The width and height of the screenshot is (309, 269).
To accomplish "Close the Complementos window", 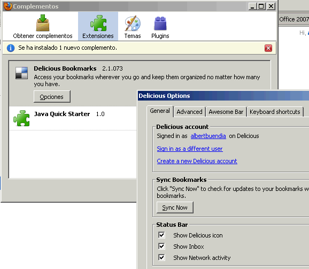I will coord(271,6).
